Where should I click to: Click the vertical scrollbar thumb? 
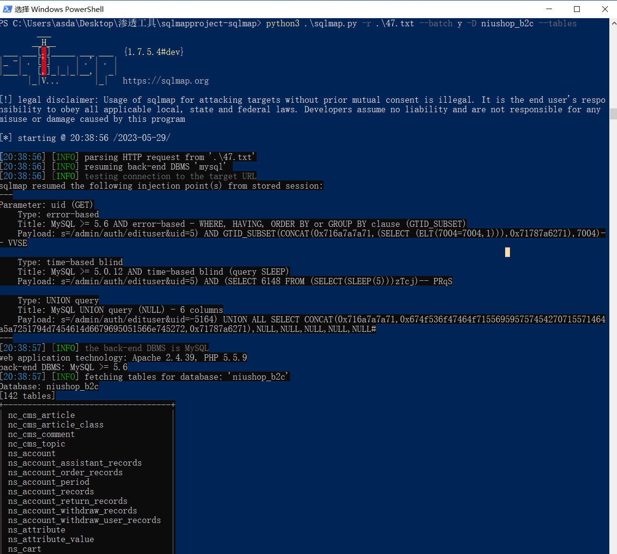(x=613, y=114)
